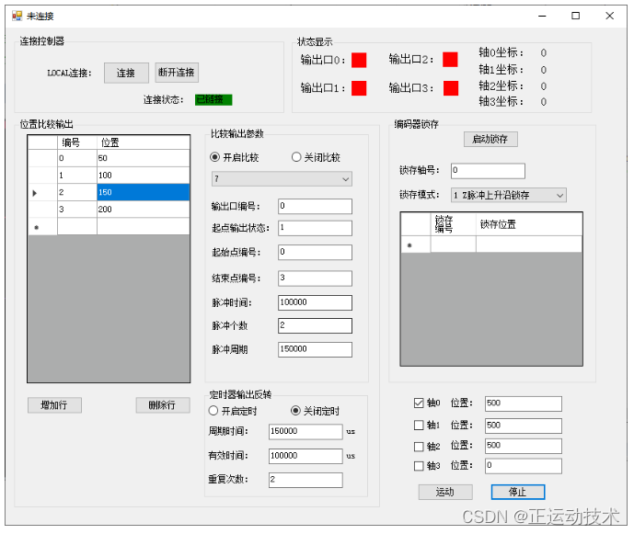Click the 轴3 位置 input field
634x534 pixels.
(x=524, y=466)
